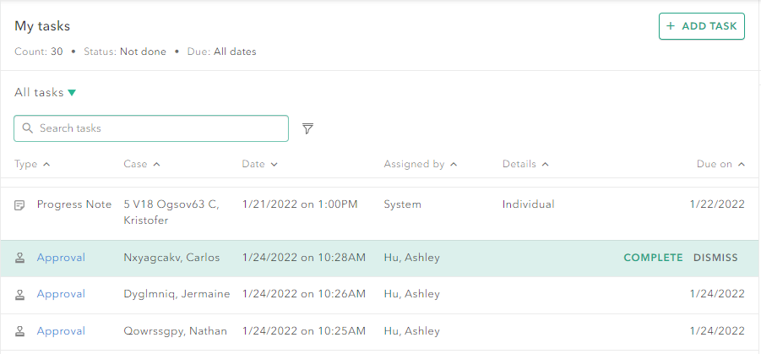The width and height of the screenshot is (761, 354).
Task: Sort by the Case column
Action: 141,164
